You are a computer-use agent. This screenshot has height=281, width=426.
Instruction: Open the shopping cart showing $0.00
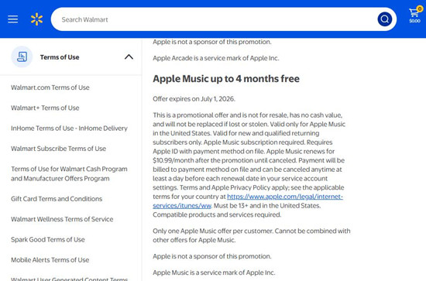415,15
